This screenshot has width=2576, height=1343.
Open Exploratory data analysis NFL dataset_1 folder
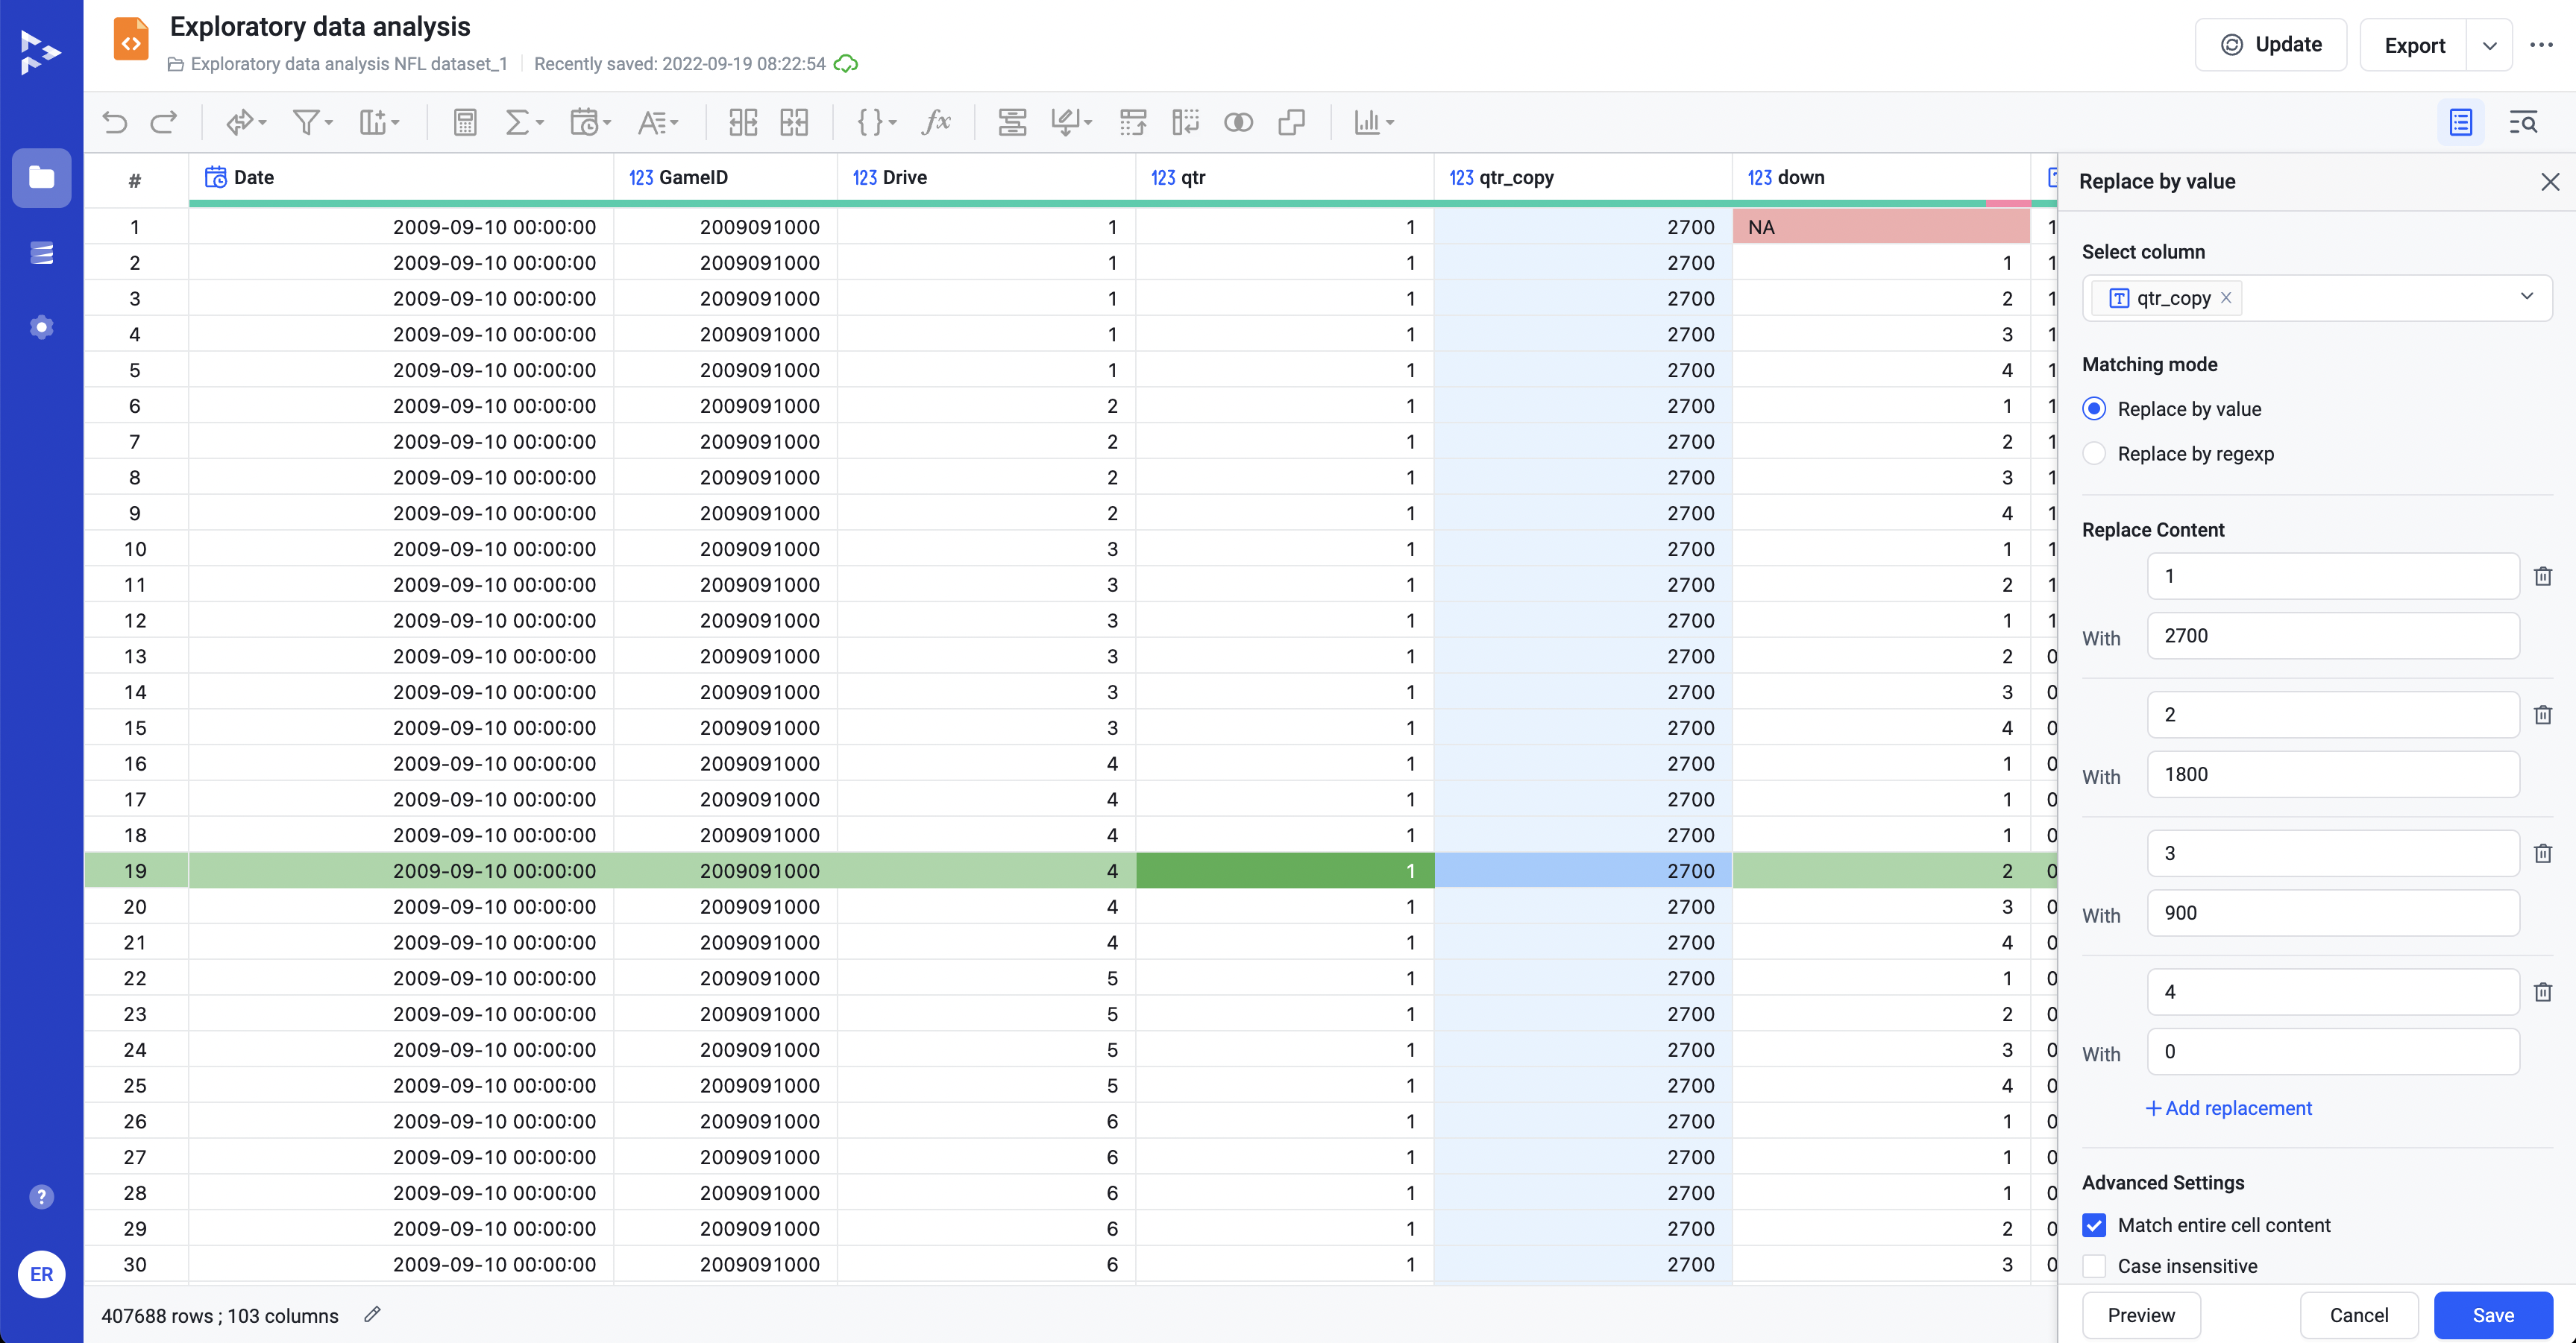click(338, 64)
